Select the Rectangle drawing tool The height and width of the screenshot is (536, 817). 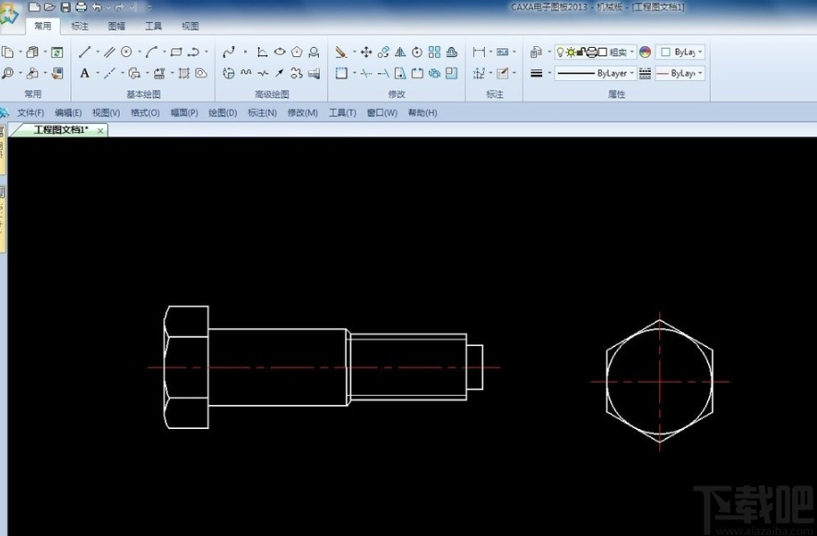pyautogui.click(x=176, y=52)
